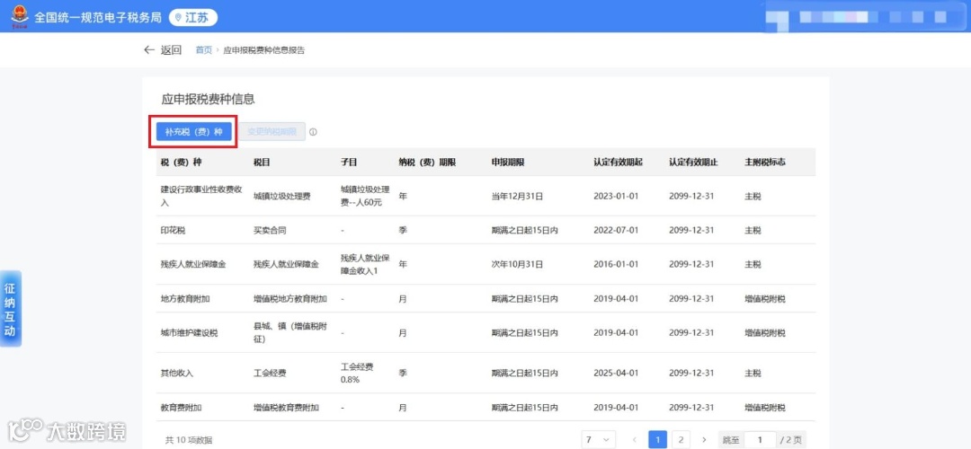The image size is (971, 449).
Task: Click the 增值税地方教育附加 cell
Action: tap(290, 299)
